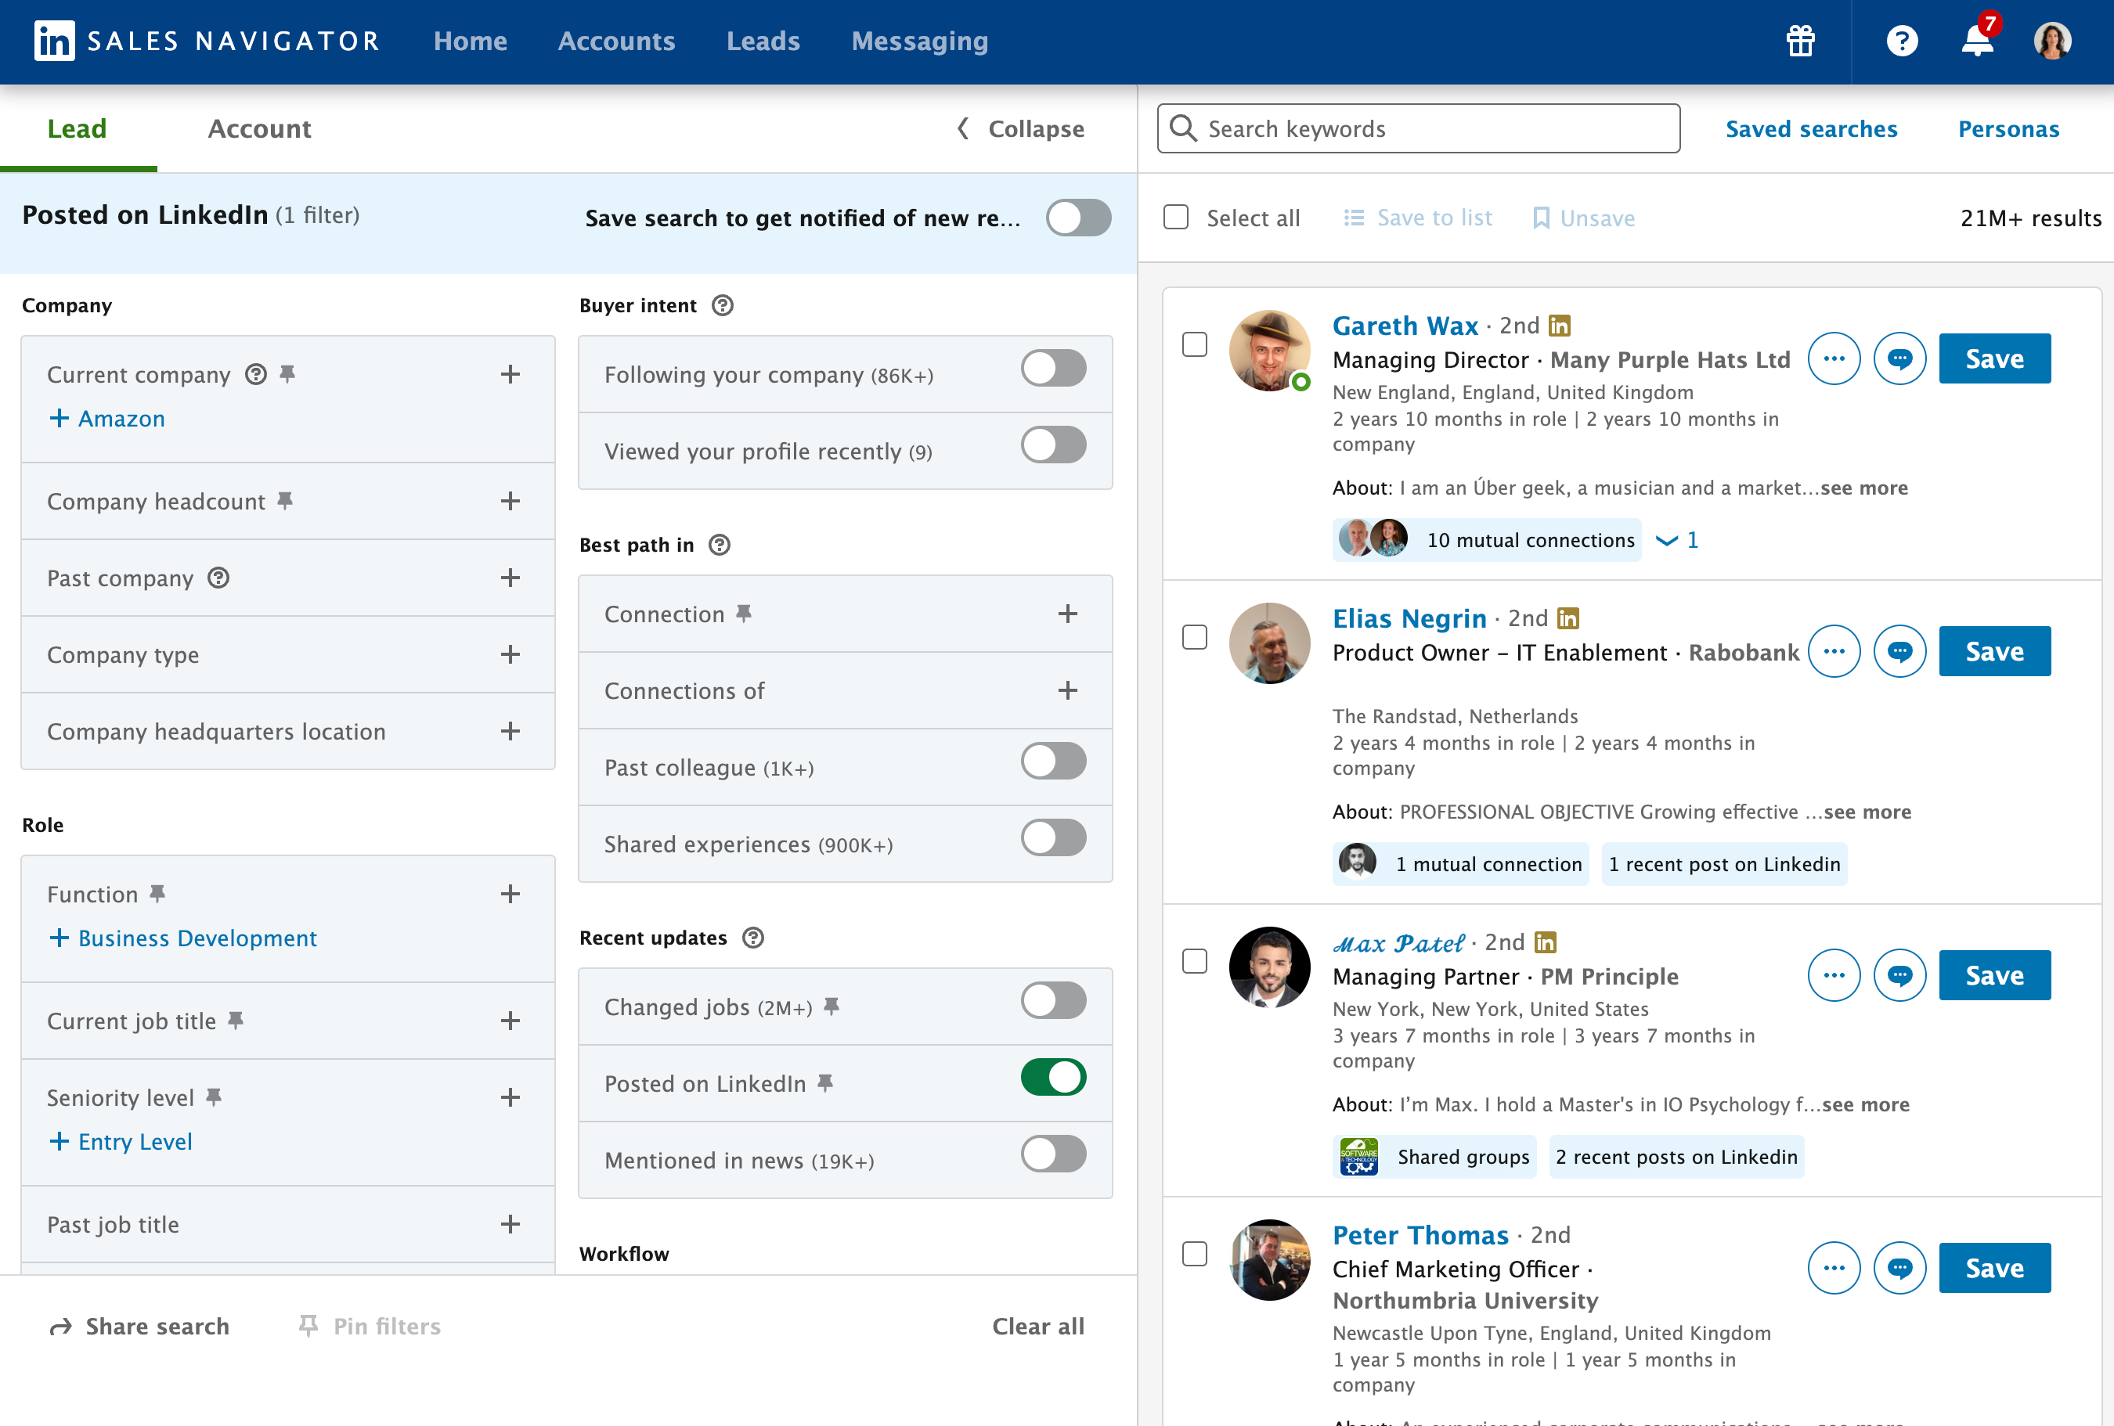Screen dimensions: 2114x1426
Task: Click the Buyer intent help icon
Action: click(722, 305)
